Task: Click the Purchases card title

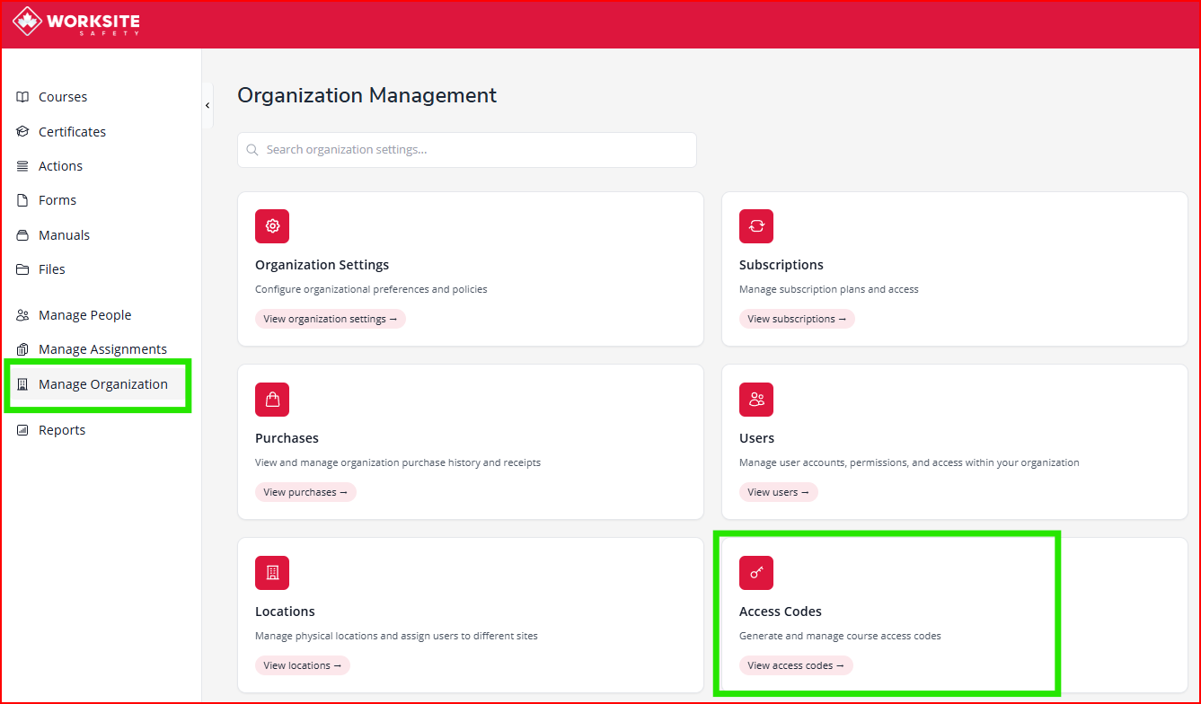Action: tap(287, 438)
